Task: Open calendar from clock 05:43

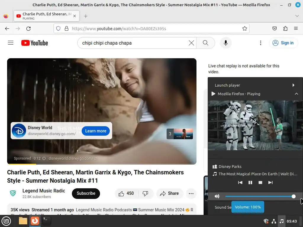Action: point(292,221)
